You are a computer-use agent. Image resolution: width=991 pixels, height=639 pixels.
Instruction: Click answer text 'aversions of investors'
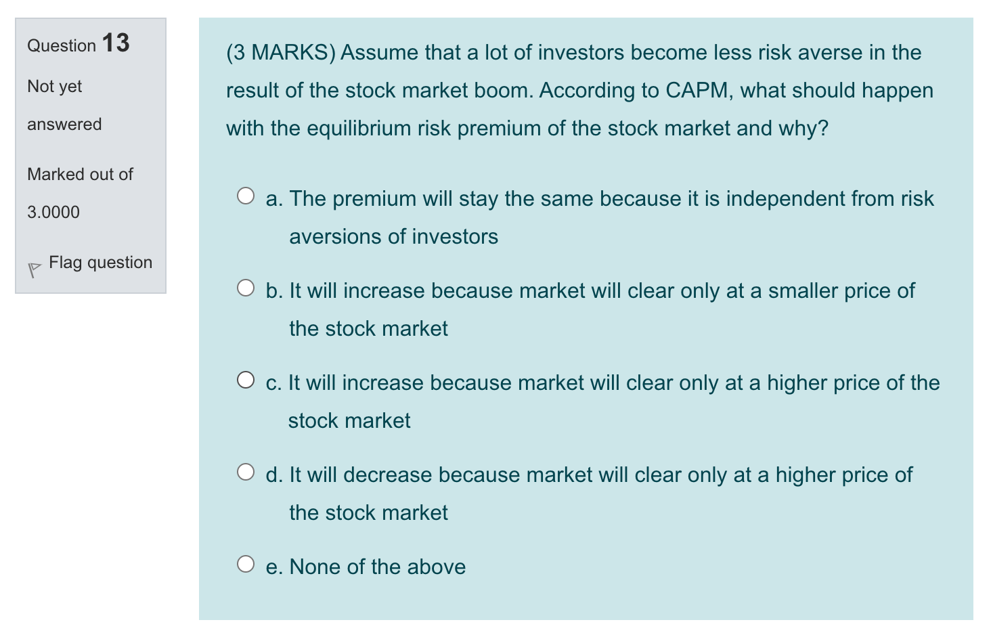393,236
